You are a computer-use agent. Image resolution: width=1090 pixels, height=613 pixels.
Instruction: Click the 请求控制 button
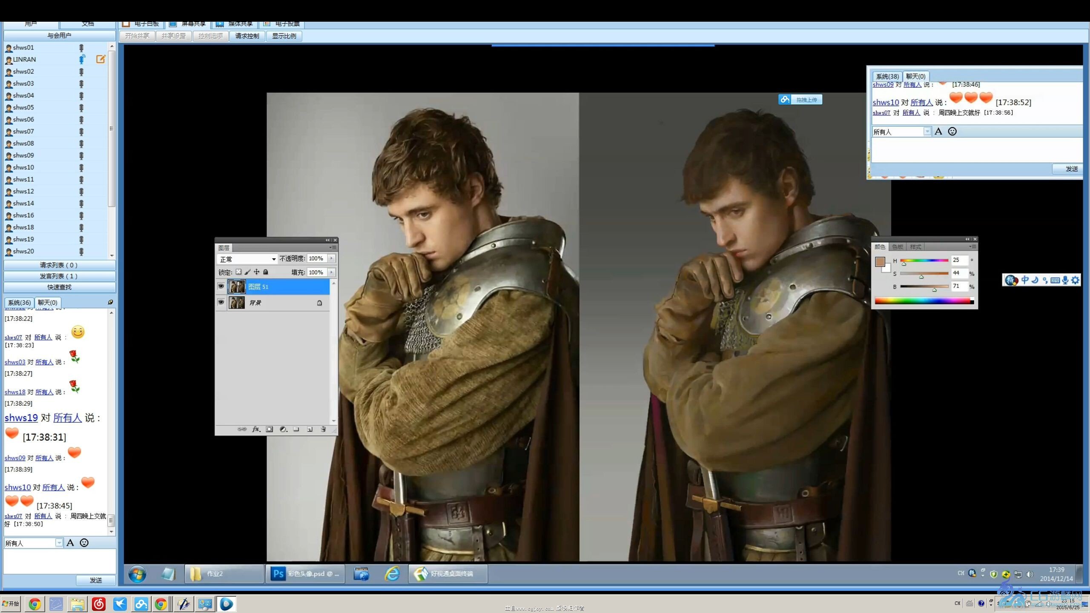pos(247,36)
